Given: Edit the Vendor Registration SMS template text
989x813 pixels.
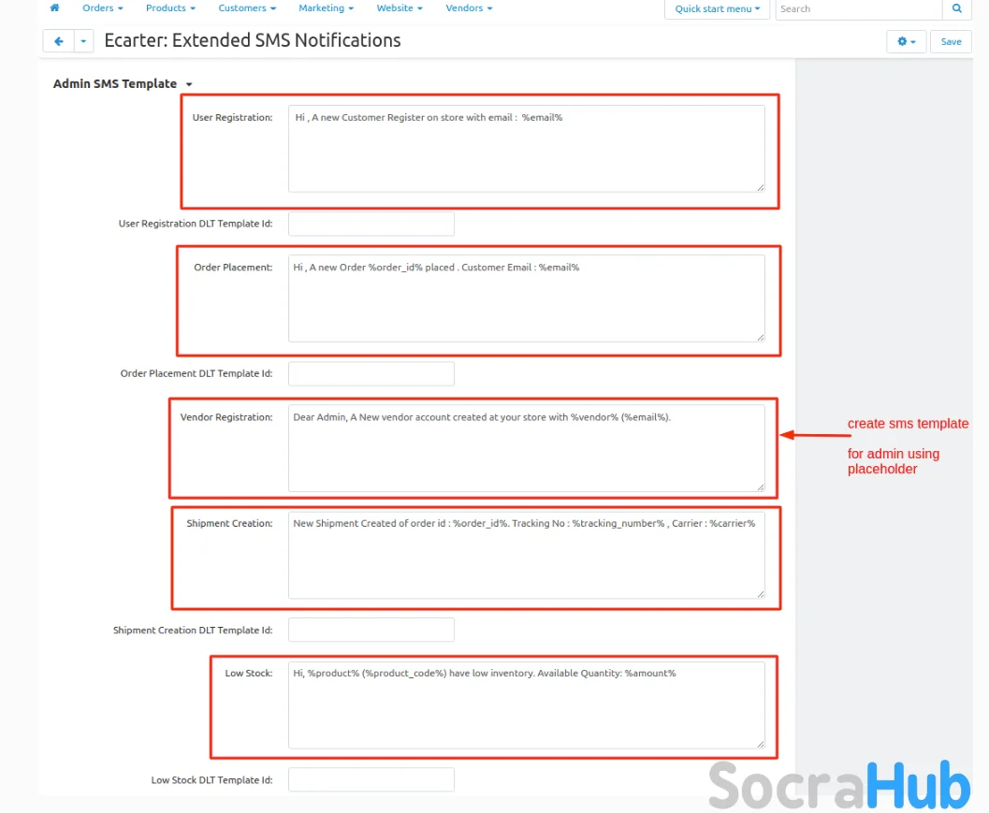Looking at the screenshot, I should [526, 447].
